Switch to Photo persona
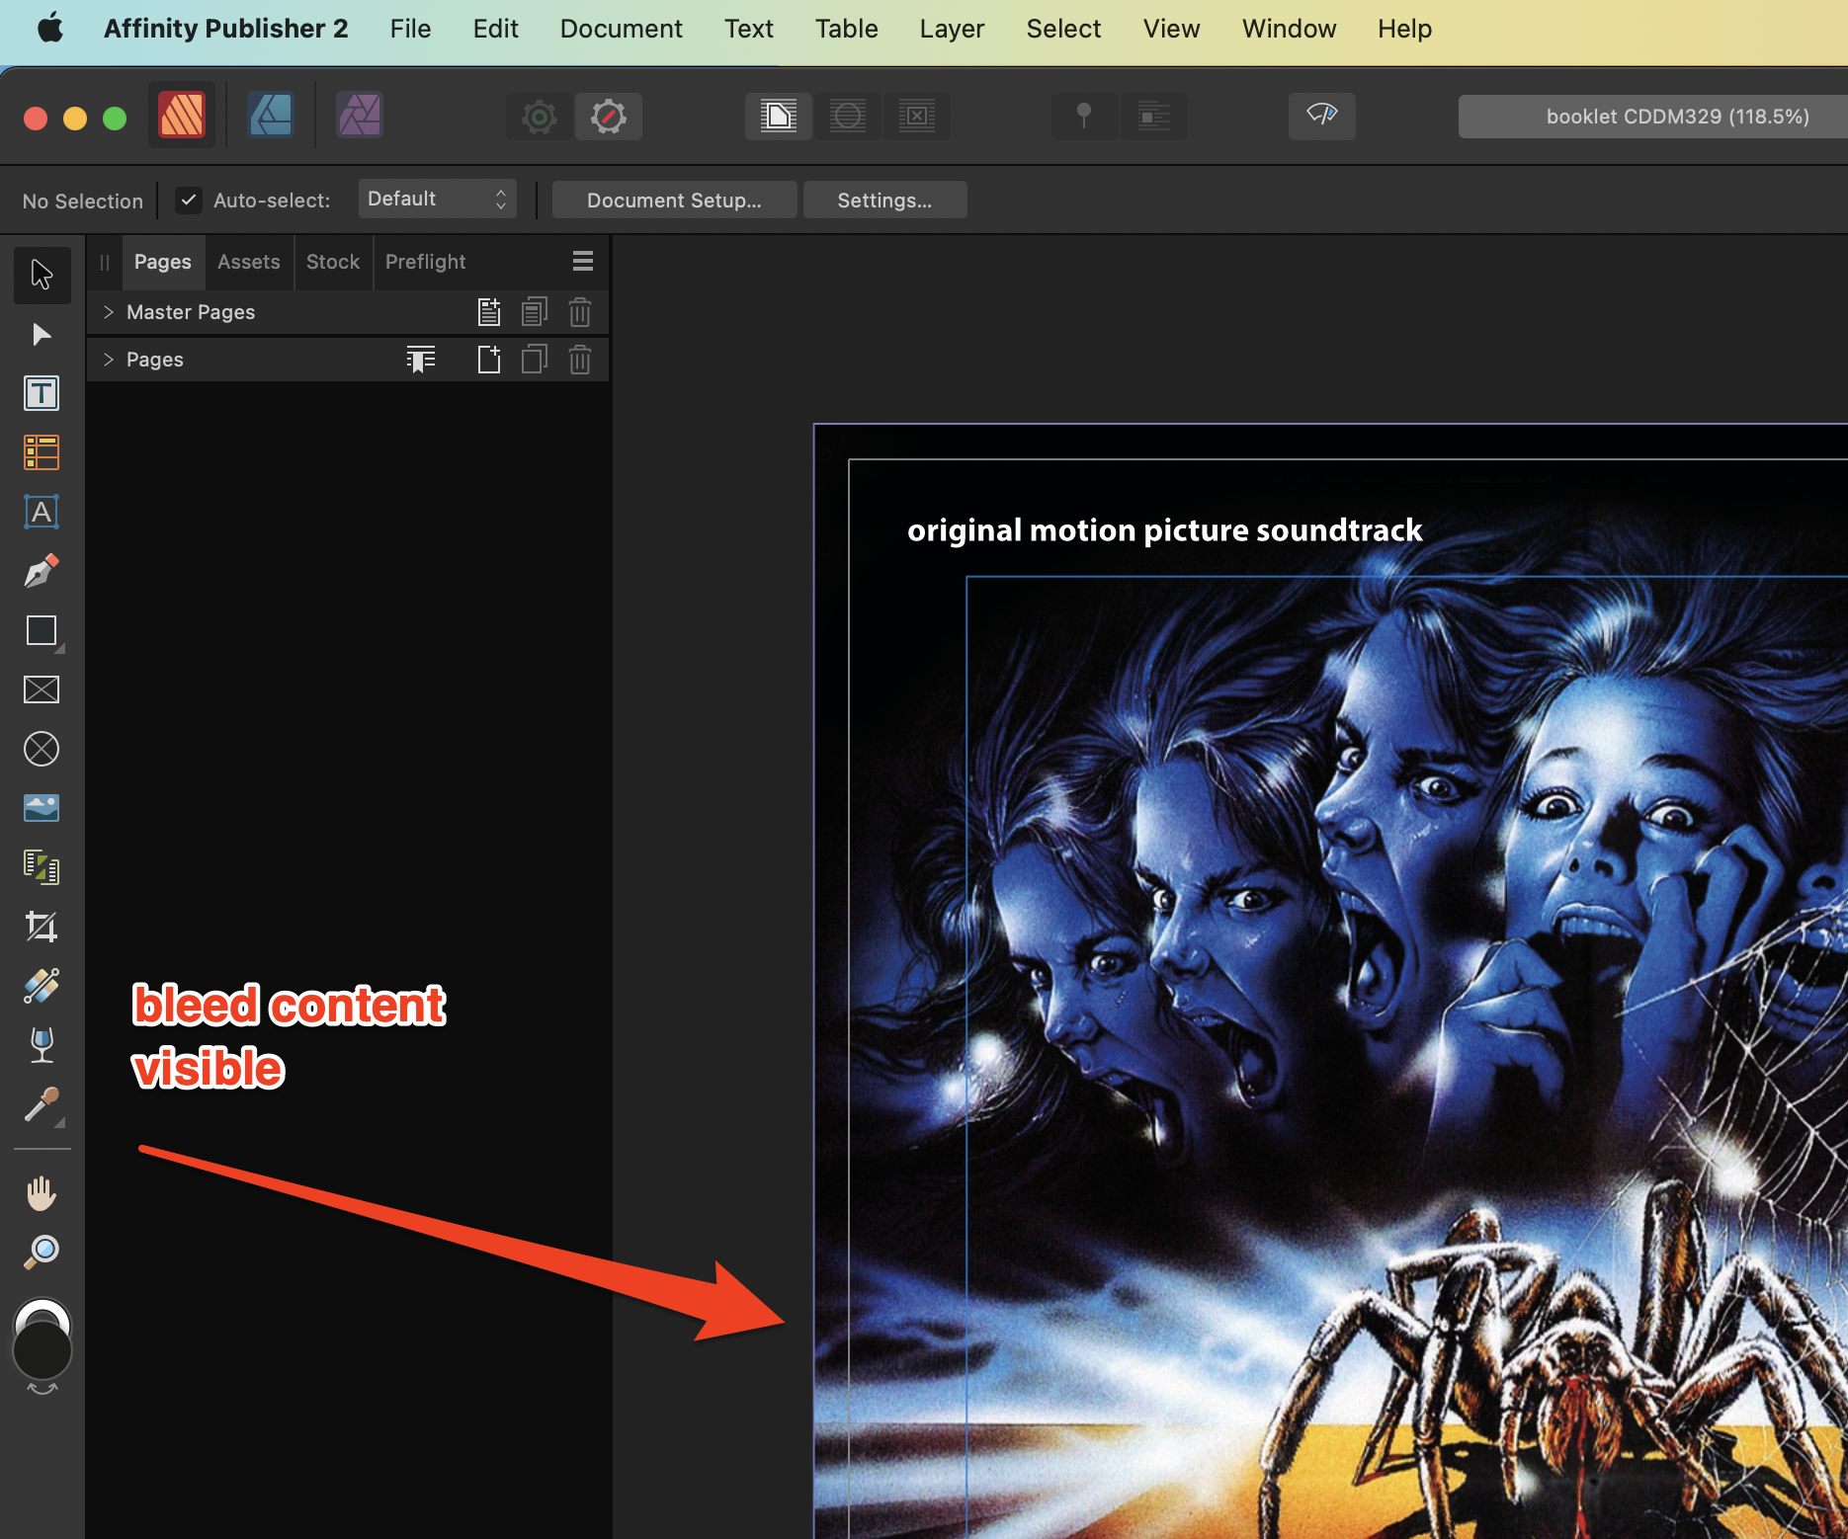Viewport: 1848px width, 1539px height. pyautogui.click(x=360, y=116)
